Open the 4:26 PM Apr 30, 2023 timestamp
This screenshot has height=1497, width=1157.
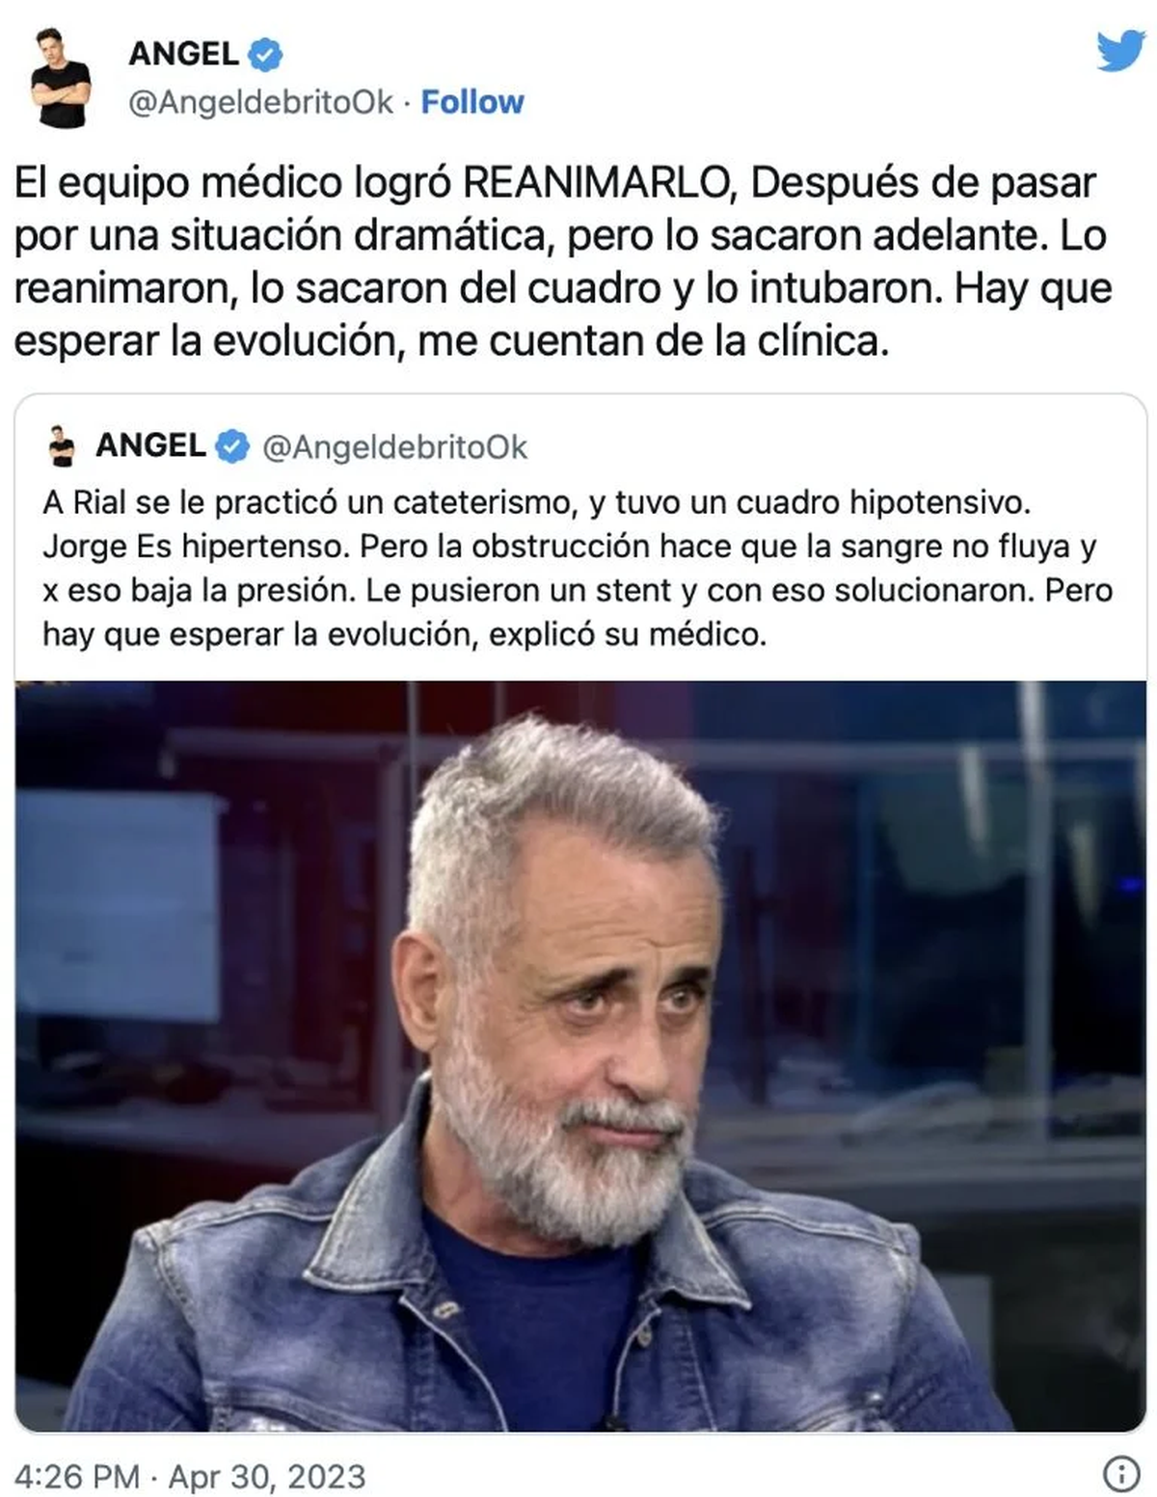190,1476
